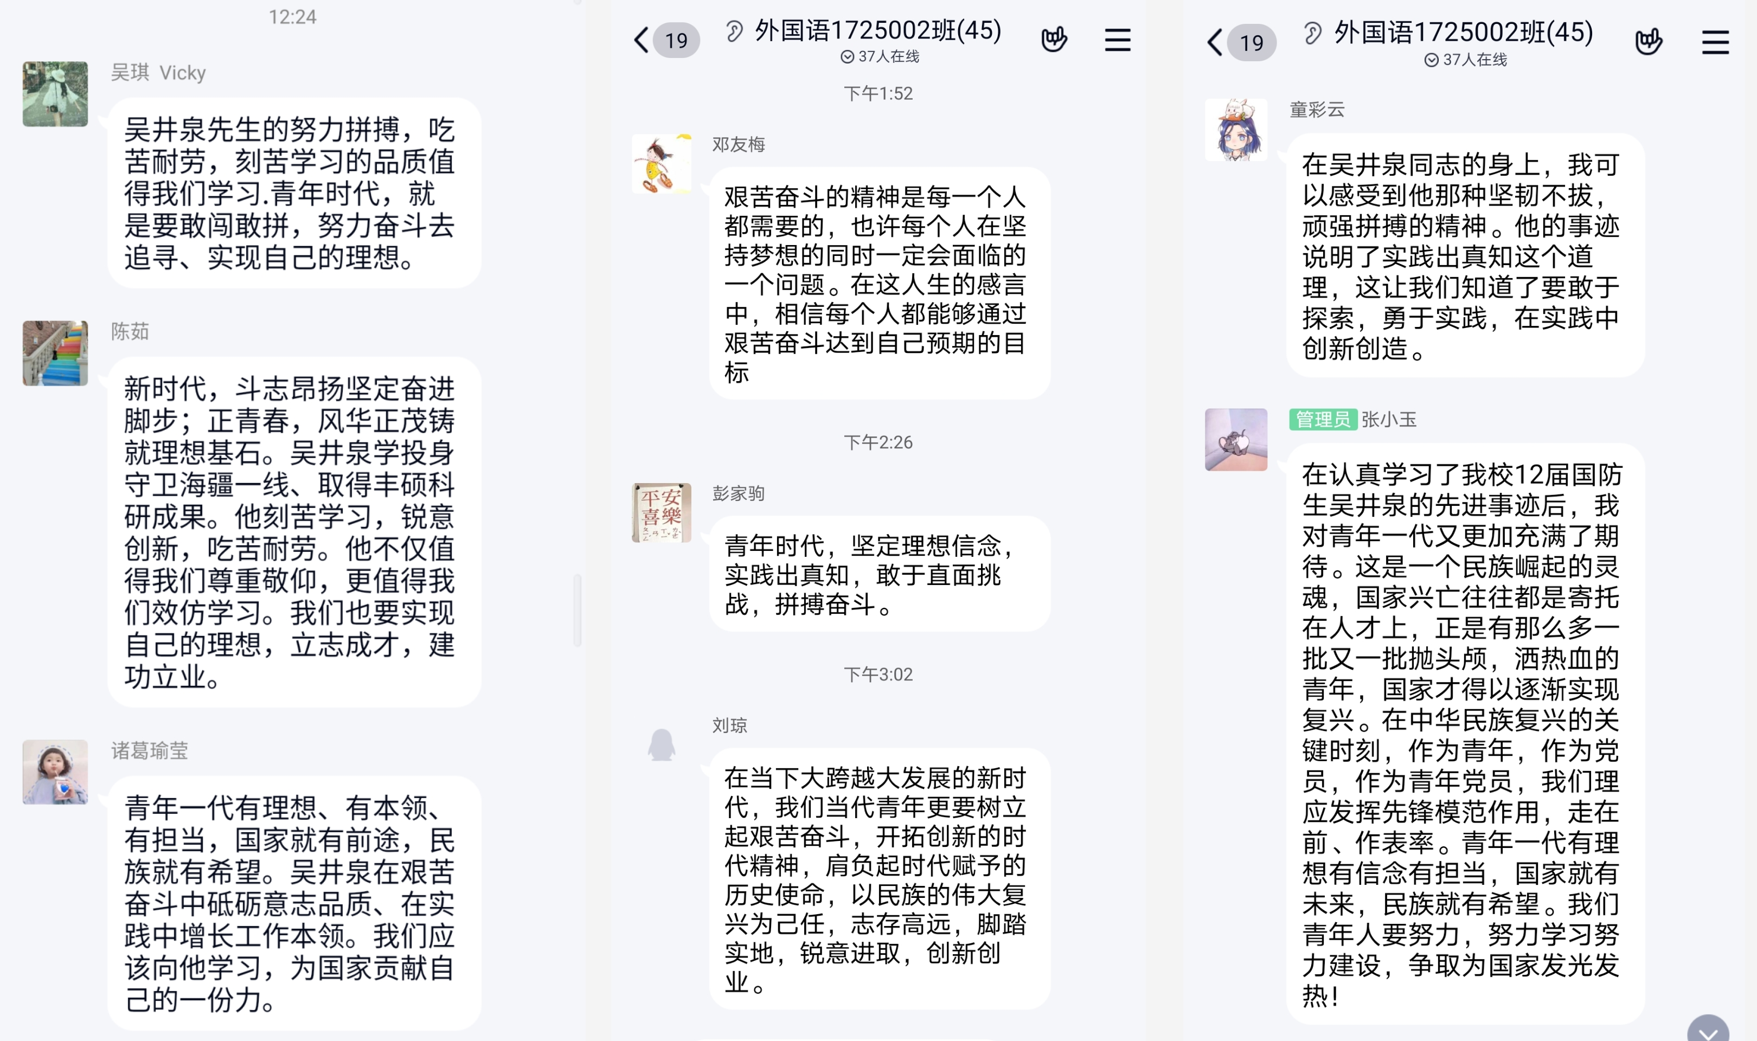Viewport: 1757px width, 1041px height.
Task: Tap the 外国语1725002班(45) title in the right chat
Action: [1463, 33]
